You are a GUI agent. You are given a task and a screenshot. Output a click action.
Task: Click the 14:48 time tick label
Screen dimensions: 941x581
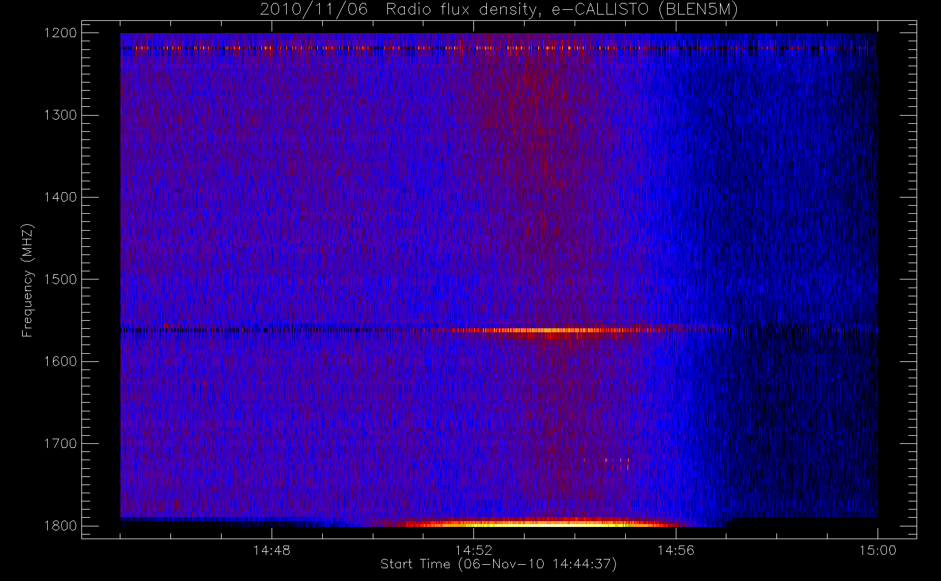272,550
